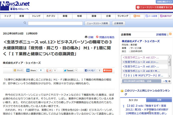Select the 2011年 M1F1アワード list item
The height and width of the screenshot is (115, 173).
[144, 76]
